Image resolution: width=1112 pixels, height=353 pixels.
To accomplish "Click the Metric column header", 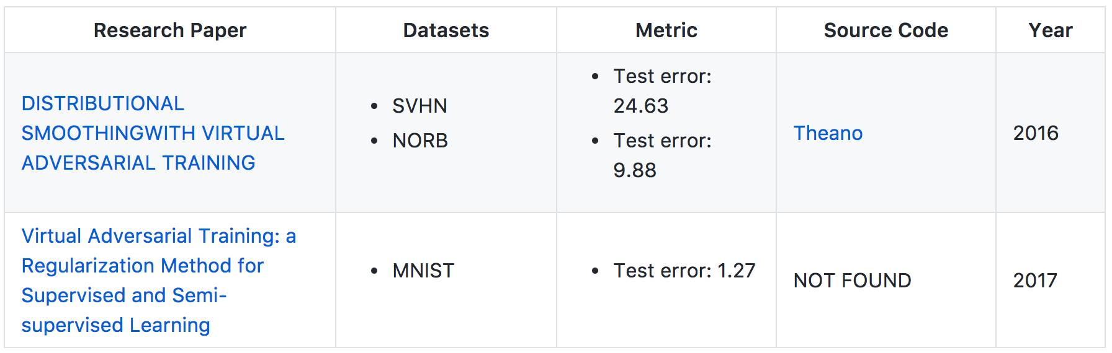I will pos(666,30).
